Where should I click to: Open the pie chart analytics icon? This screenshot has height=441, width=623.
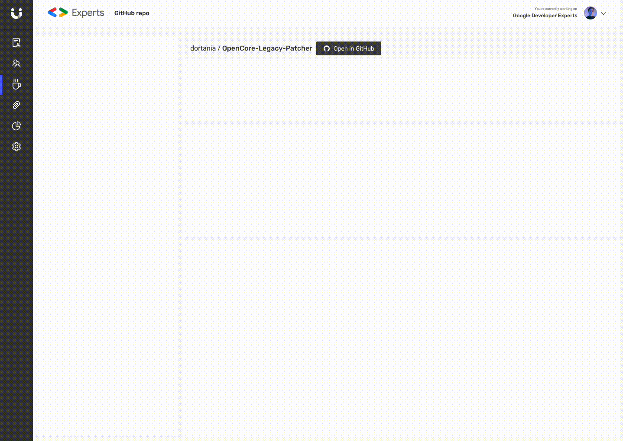pyautogui.click(x=16, y=126)
